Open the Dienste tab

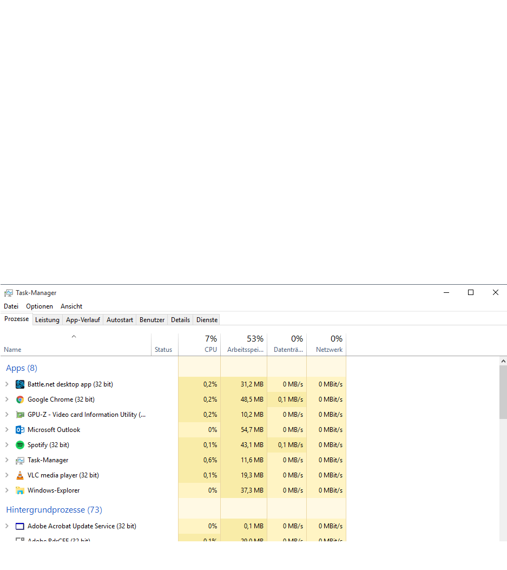pos(207,320)
